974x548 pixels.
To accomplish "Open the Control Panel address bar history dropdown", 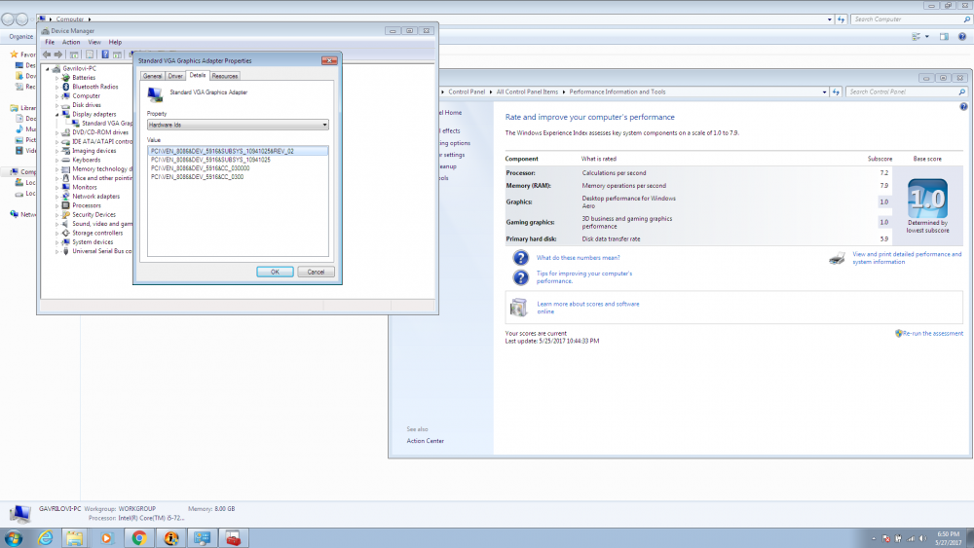I will pos(824,91).
